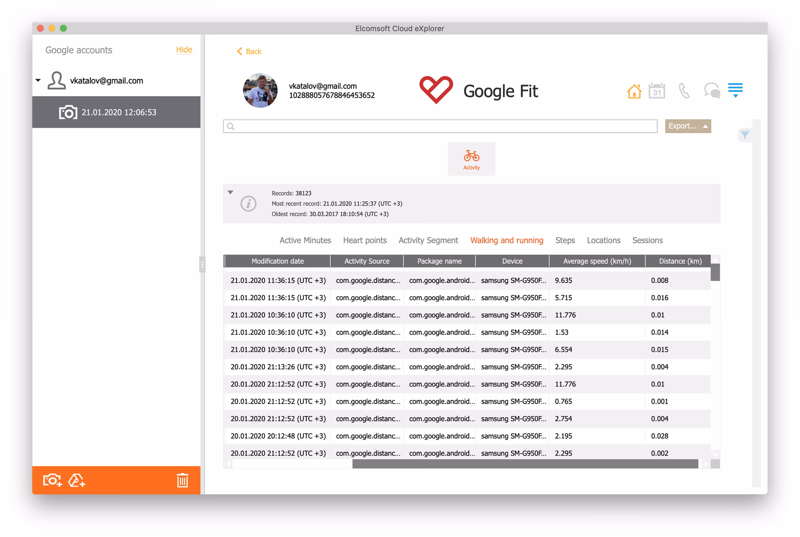Hide the Google accounts panel
The image size is (800, 537).
point(184,50)
